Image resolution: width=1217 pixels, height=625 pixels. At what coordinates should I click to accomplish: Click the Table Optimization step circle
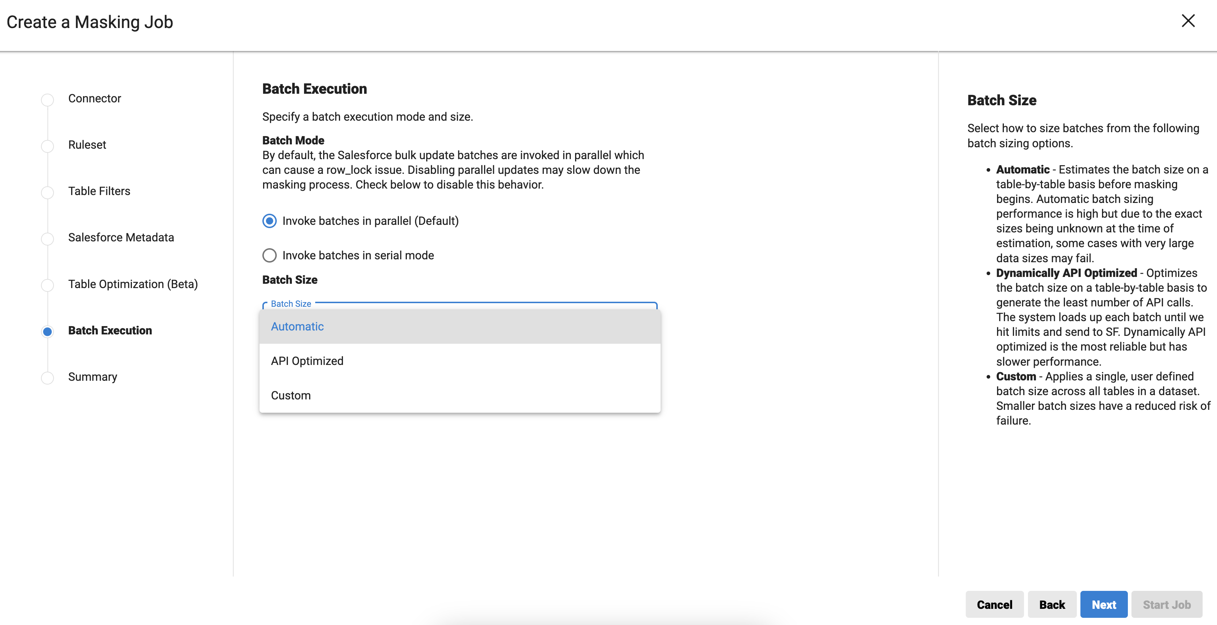click(x=47, y=285)
